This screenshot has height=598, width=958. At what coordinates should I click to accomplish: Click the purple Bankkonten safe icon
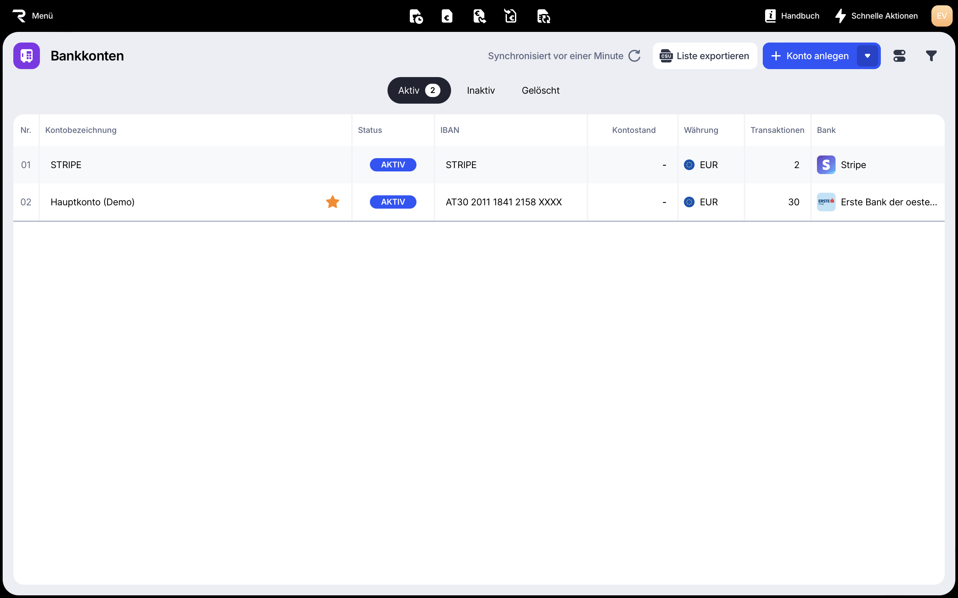point(27,56)
